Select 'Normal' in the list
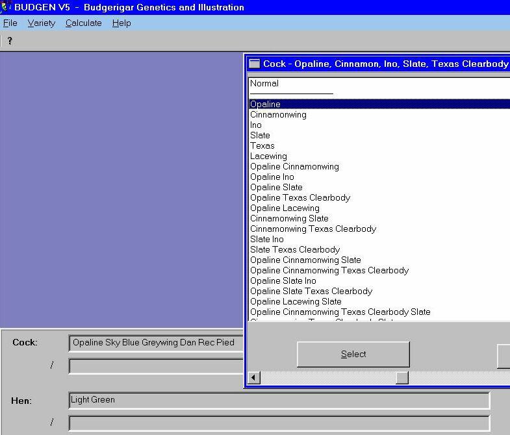Screen dimensions: 510x435 tap(379, 84)
